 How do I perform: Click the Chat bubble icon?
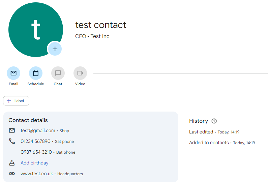tap(58, 73)
